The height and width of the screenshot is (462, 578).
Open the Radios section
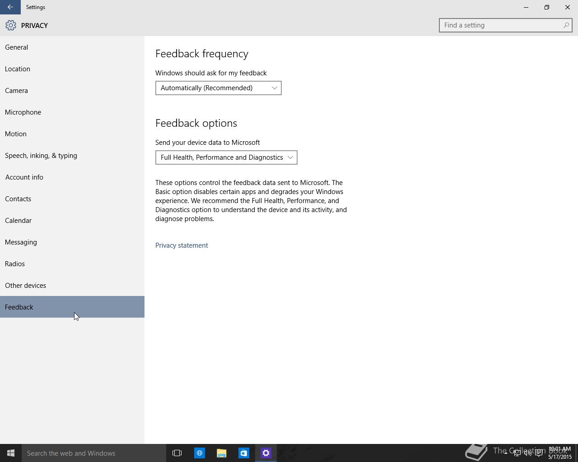coord(72,263)
